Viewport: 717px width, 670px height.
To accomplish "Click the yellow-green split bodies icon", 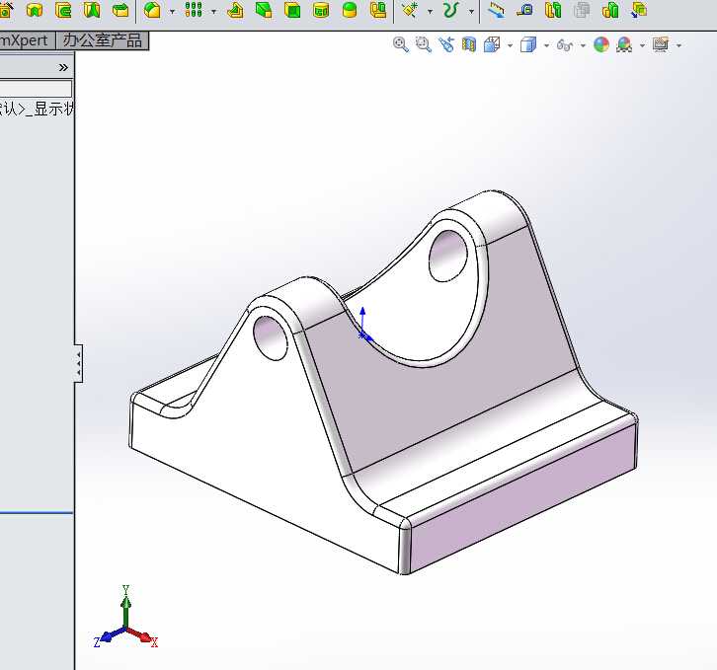I will tap(553, 10).
